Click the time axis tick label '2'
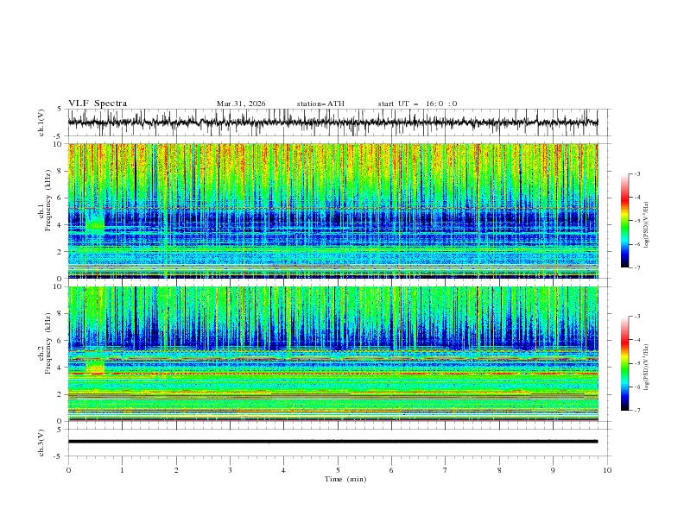 [176, 470]
